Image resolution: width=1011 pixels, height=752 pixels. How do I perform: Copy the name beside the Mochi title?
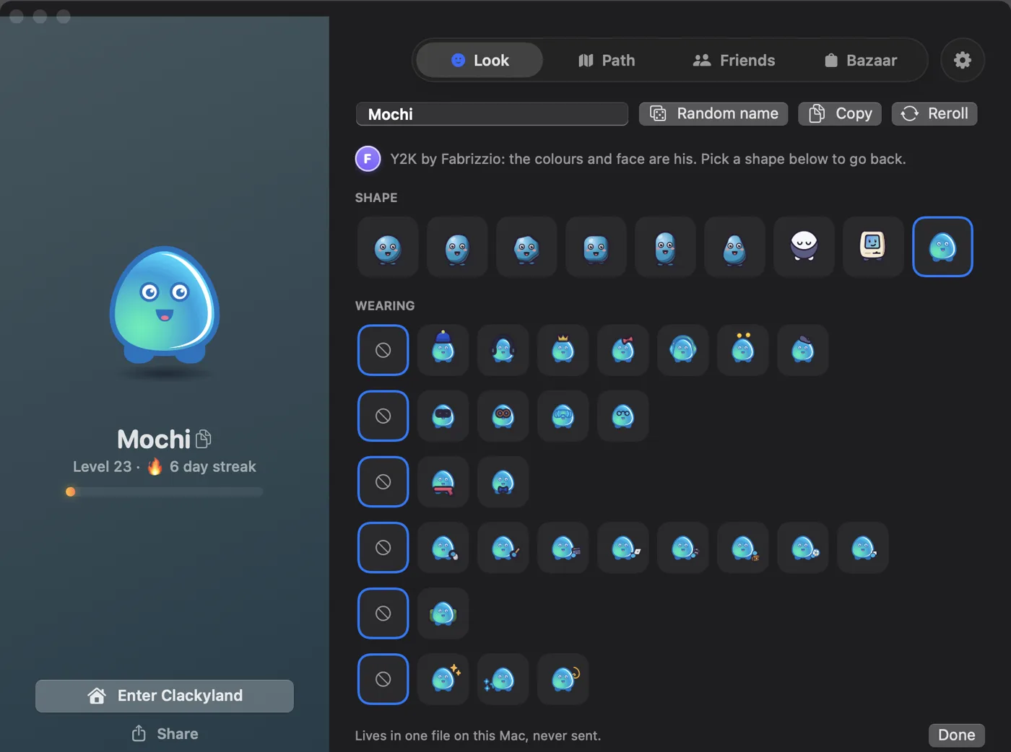[204, 439]
